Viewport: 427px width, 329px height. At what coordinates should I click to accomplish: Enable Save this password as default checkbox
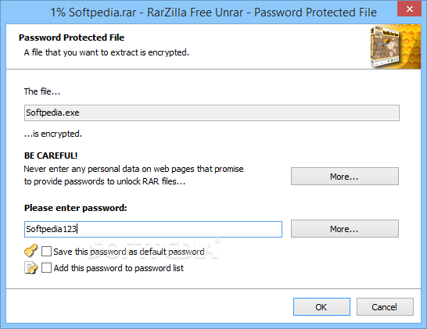pyautogui.click(x=46, y=251)
